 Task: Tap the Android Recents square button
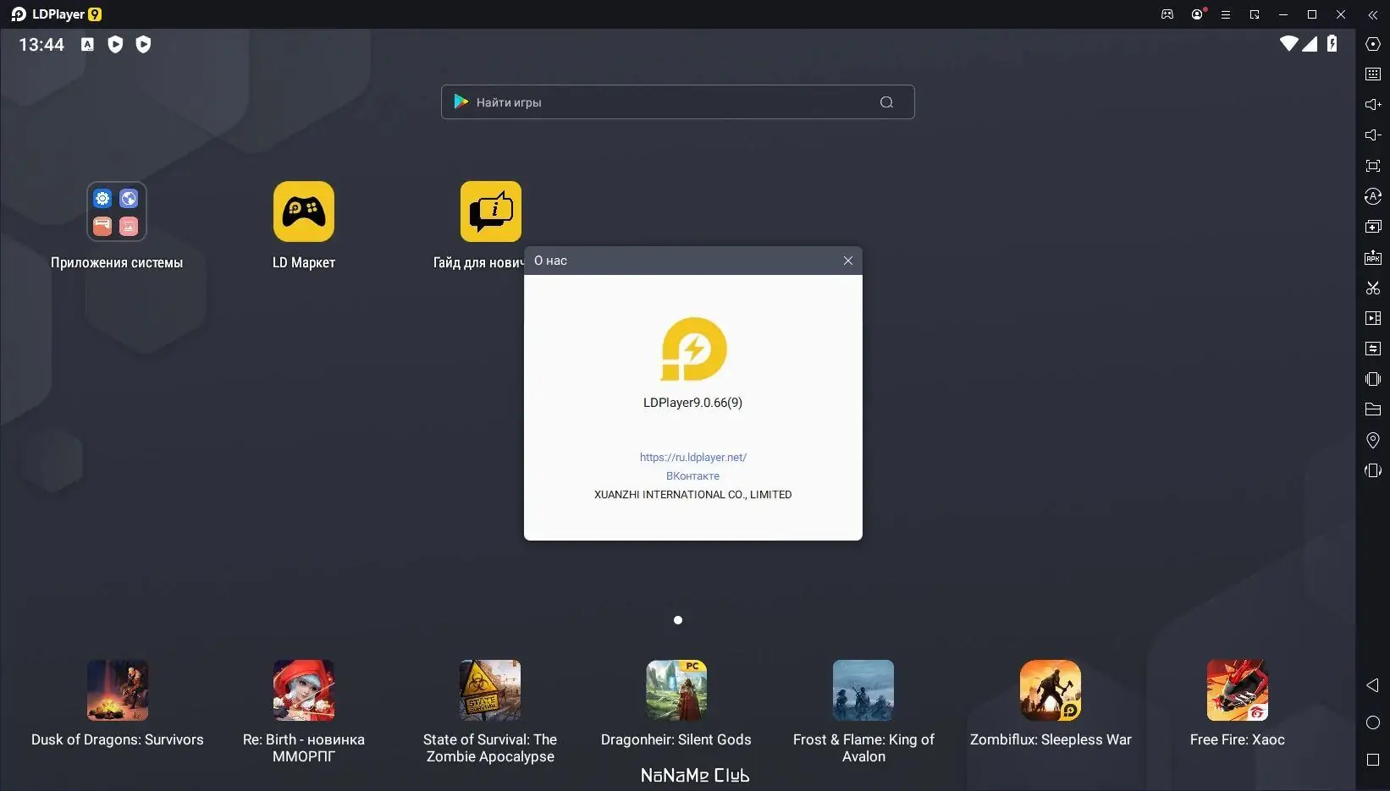(x=1373, y=760)
